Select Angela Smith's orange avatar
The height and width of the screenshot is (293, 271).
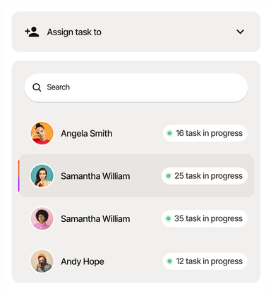coord(42,133)
